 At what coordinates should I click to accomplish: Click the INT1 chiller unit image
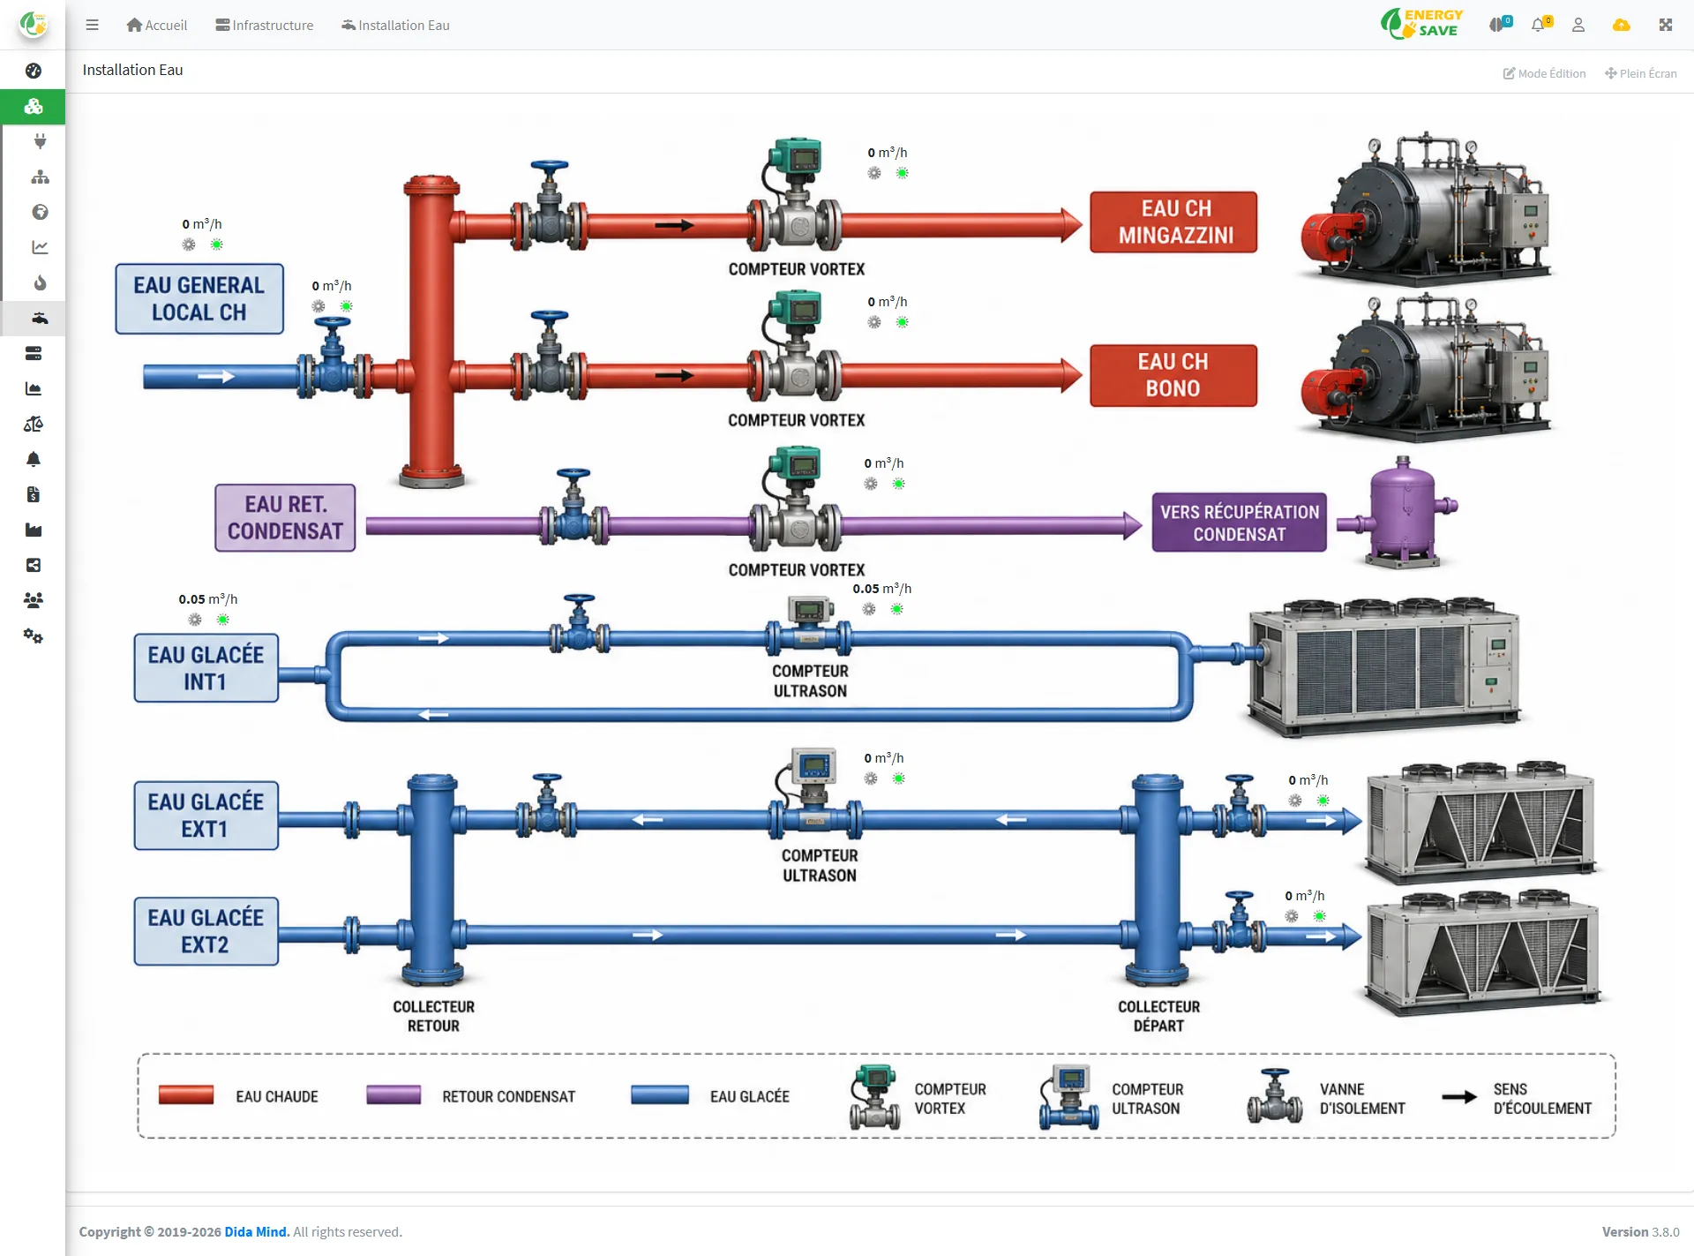tap(1384, 666)
